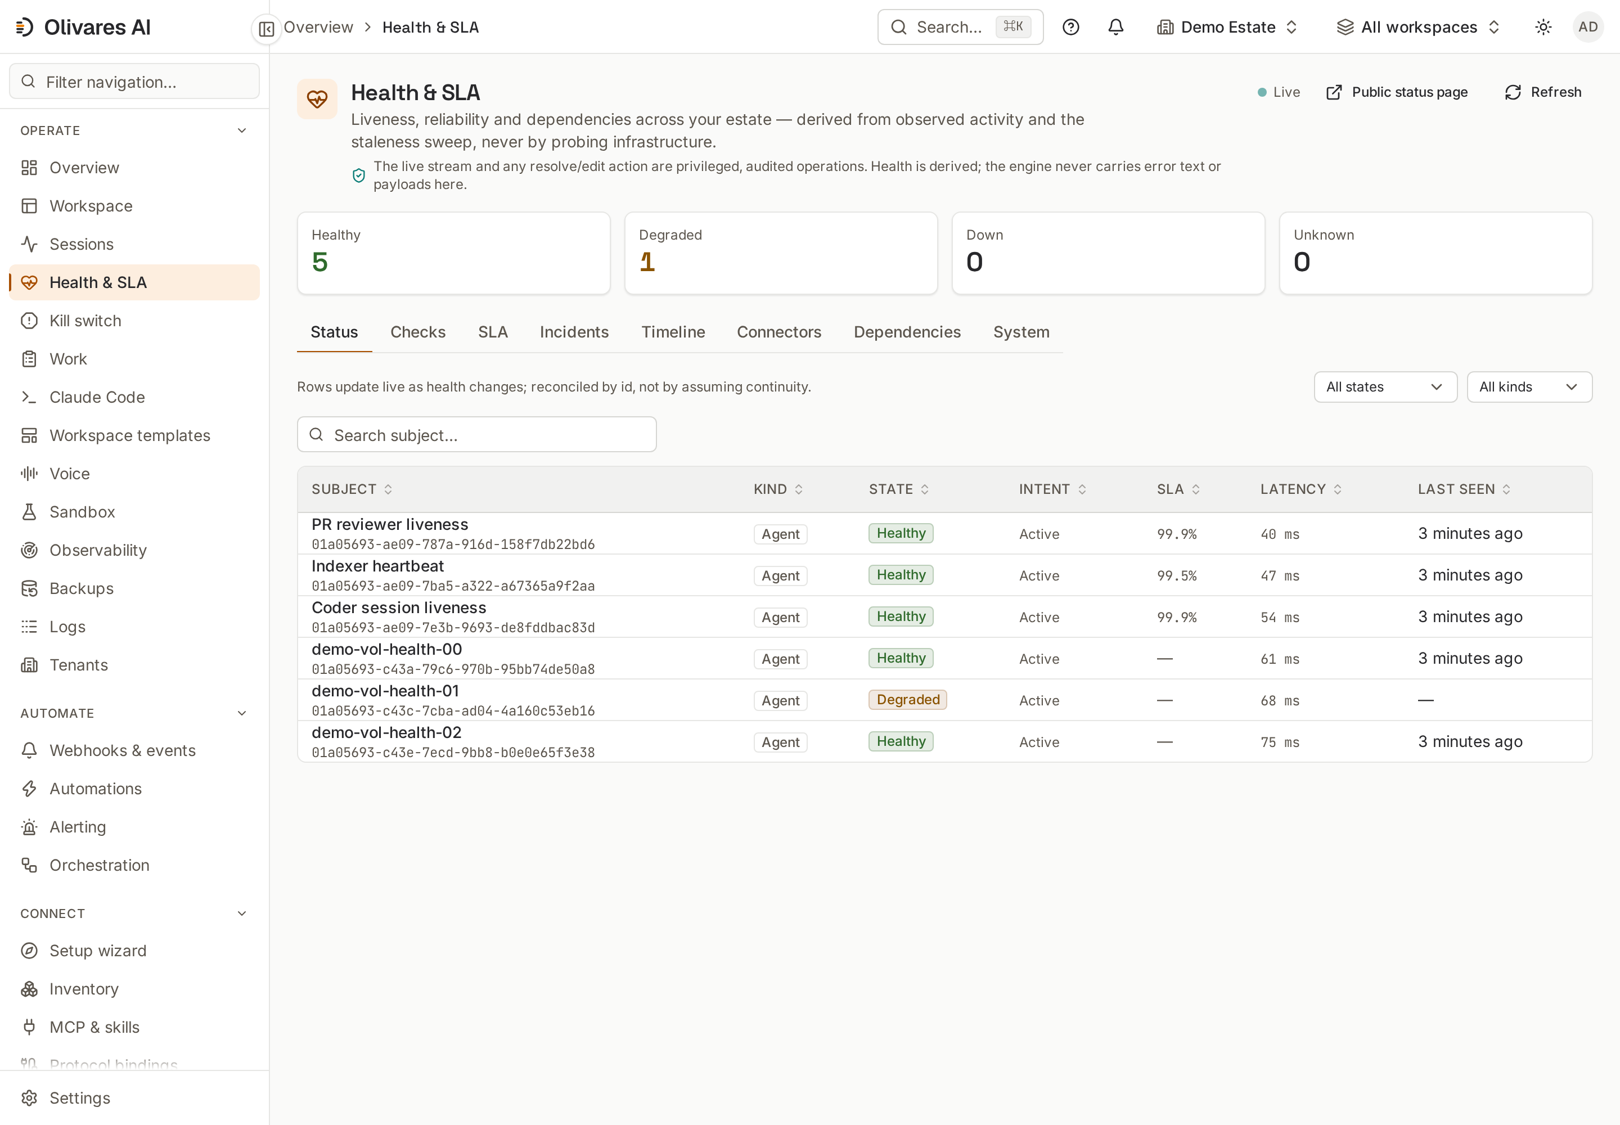Click the Healthy summary card
This screenshot has width=1620, height=1125.
point(453,253)
